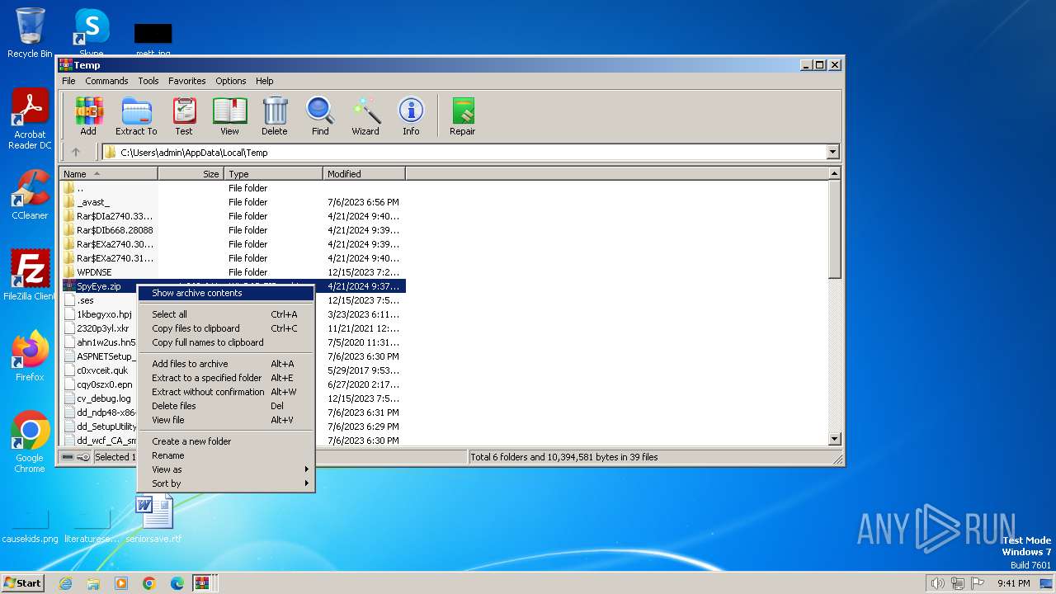
Task: Click file list scrollbar up arrow
Action: point(834,174)
